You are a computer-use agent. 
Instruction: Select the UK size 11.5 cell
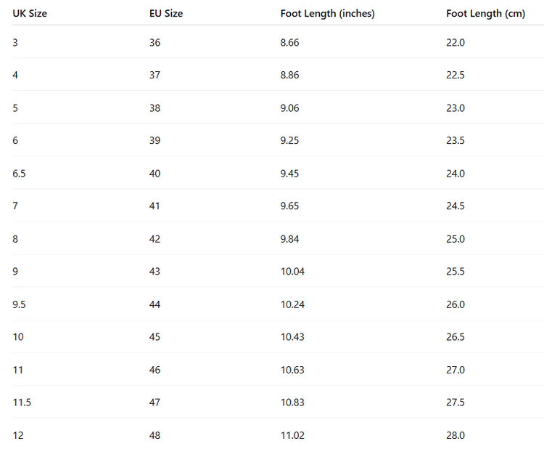(x=22, y=403)
